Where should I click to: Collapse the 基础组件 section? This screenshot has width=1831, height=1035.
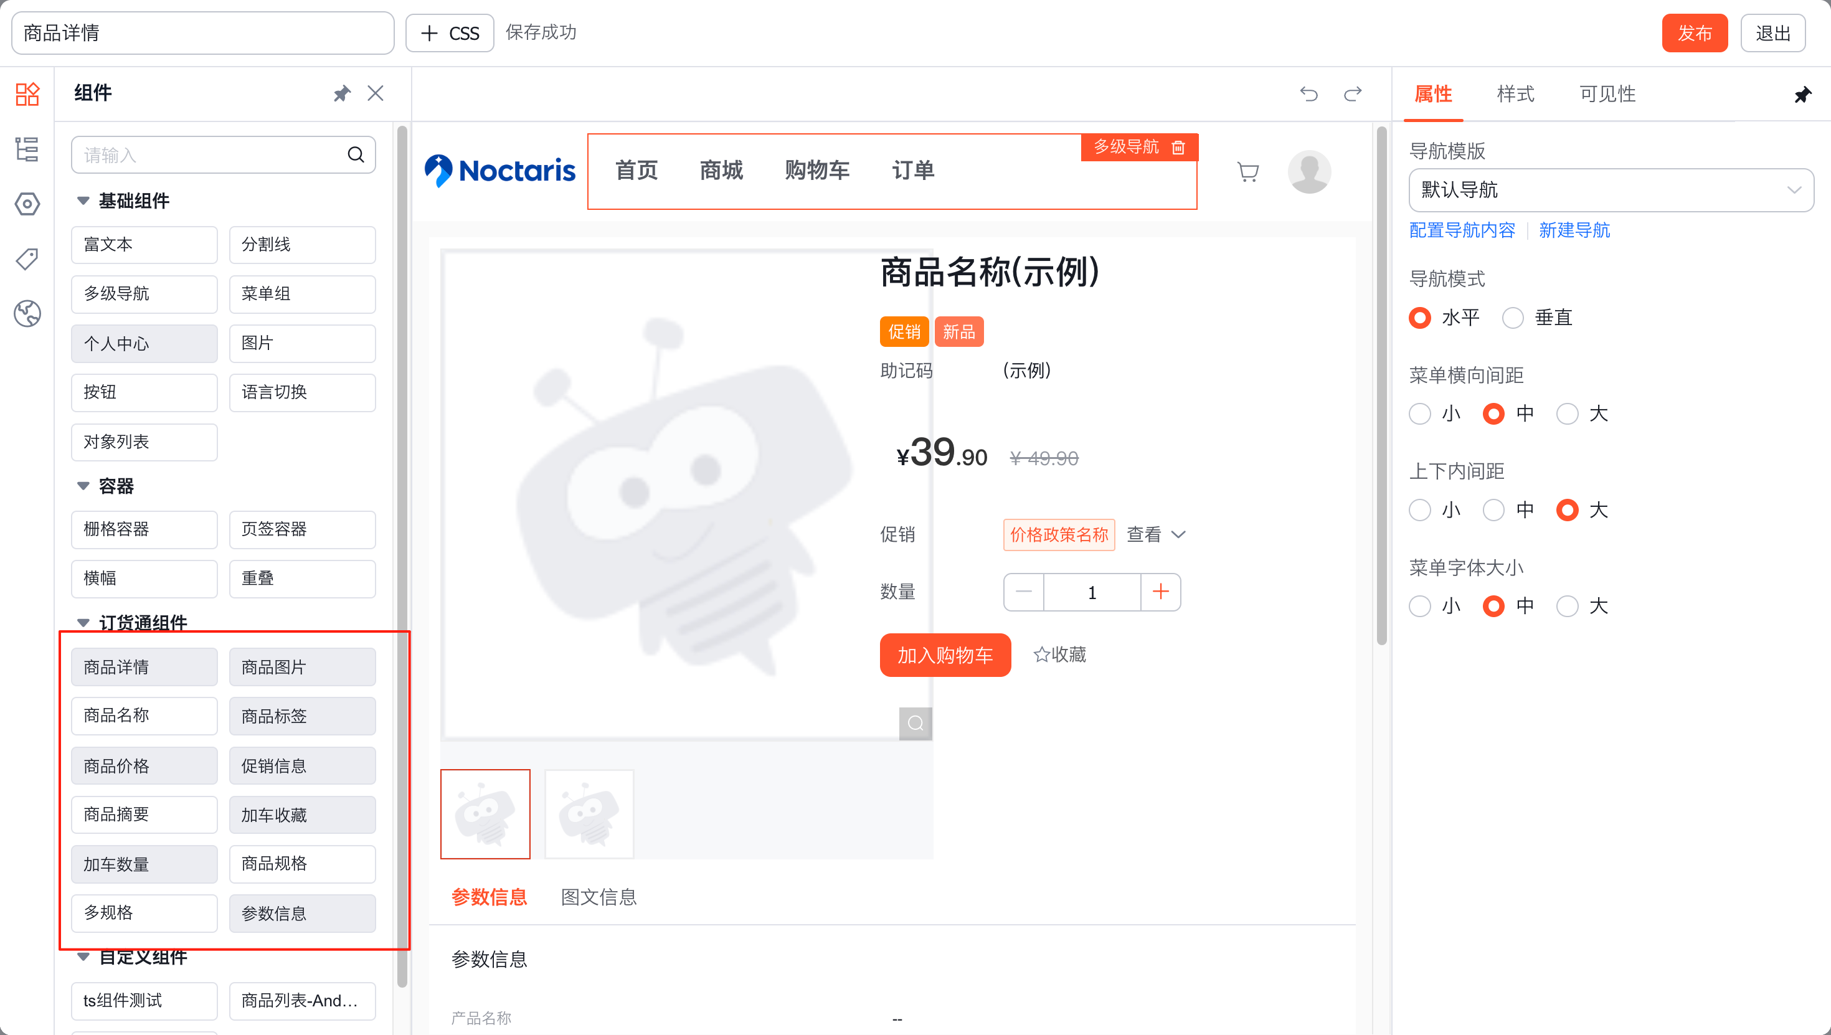point(83,201)
